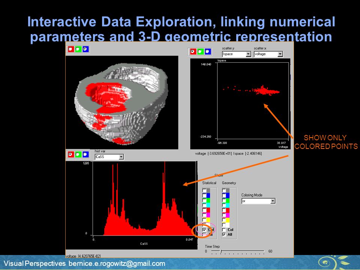Pick red brush above the CaSS histogram
The width and height of the screenshot is (360, 270).
70,154
